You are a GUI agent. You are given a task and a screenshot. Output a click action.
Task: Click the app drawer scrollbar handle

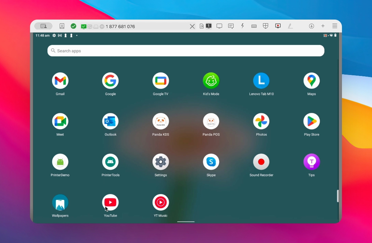pyautogui.click(x=338, y=196)
